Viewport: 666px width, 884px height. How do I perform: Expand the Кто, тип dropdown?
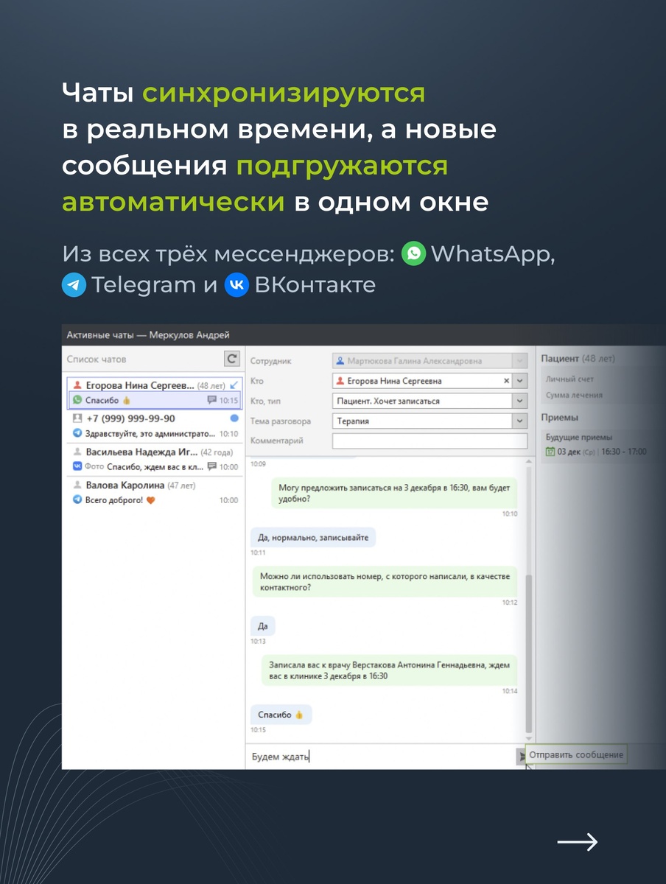pyautogui.click(x=521, y=401)
